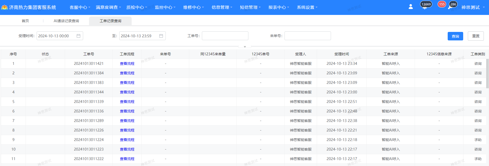Click the 工单号 input field
This screenshot has width=489, height=166.
click(x=225, y=36)
